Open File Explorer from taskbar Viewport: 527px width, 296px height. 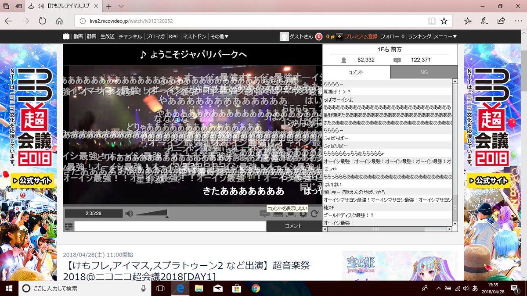[x=199, y=288]
